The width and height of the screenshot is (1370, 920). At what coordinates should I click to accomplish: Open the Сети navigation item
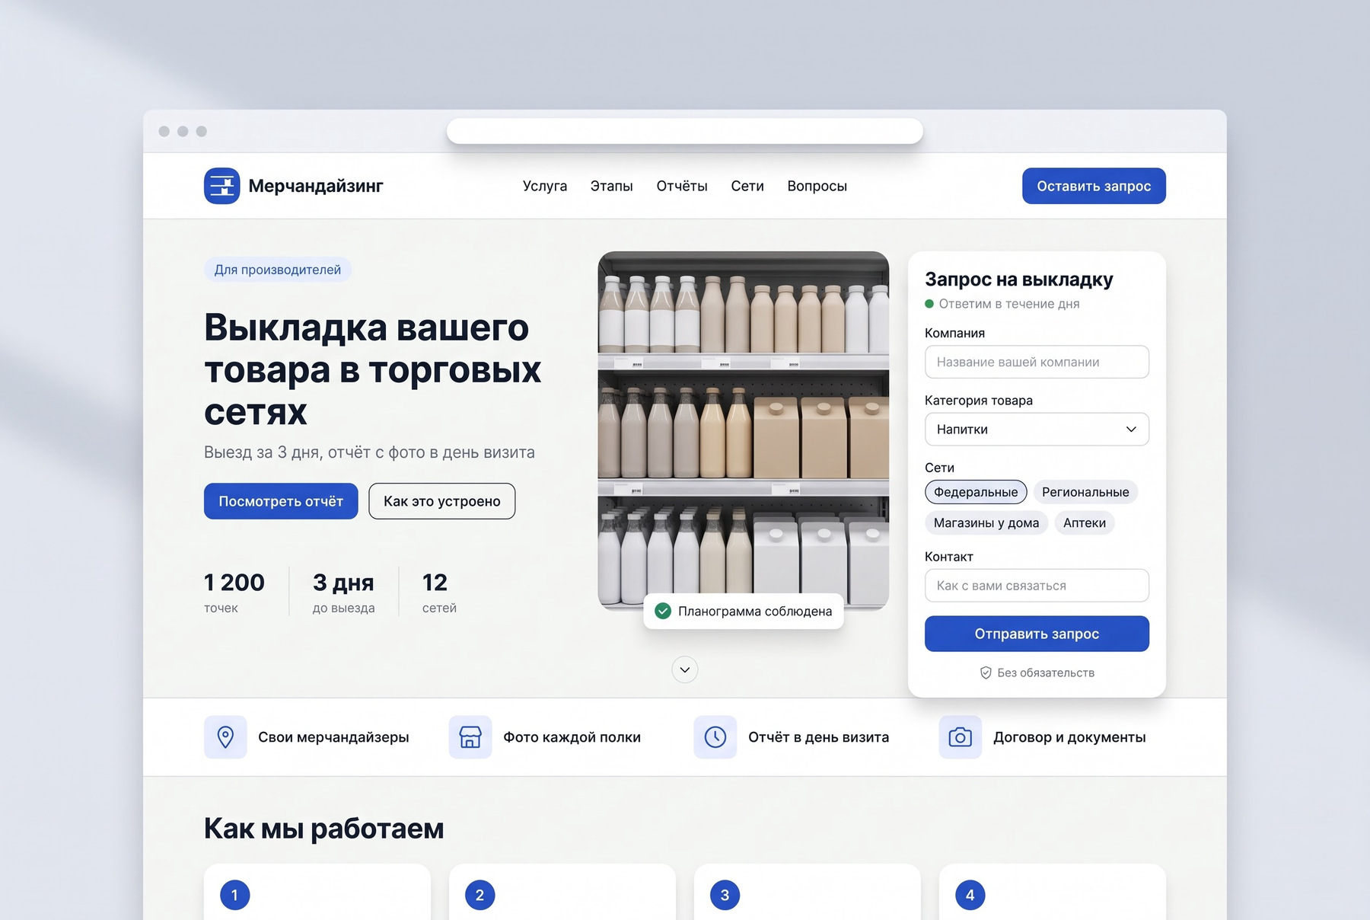[747, 186]
